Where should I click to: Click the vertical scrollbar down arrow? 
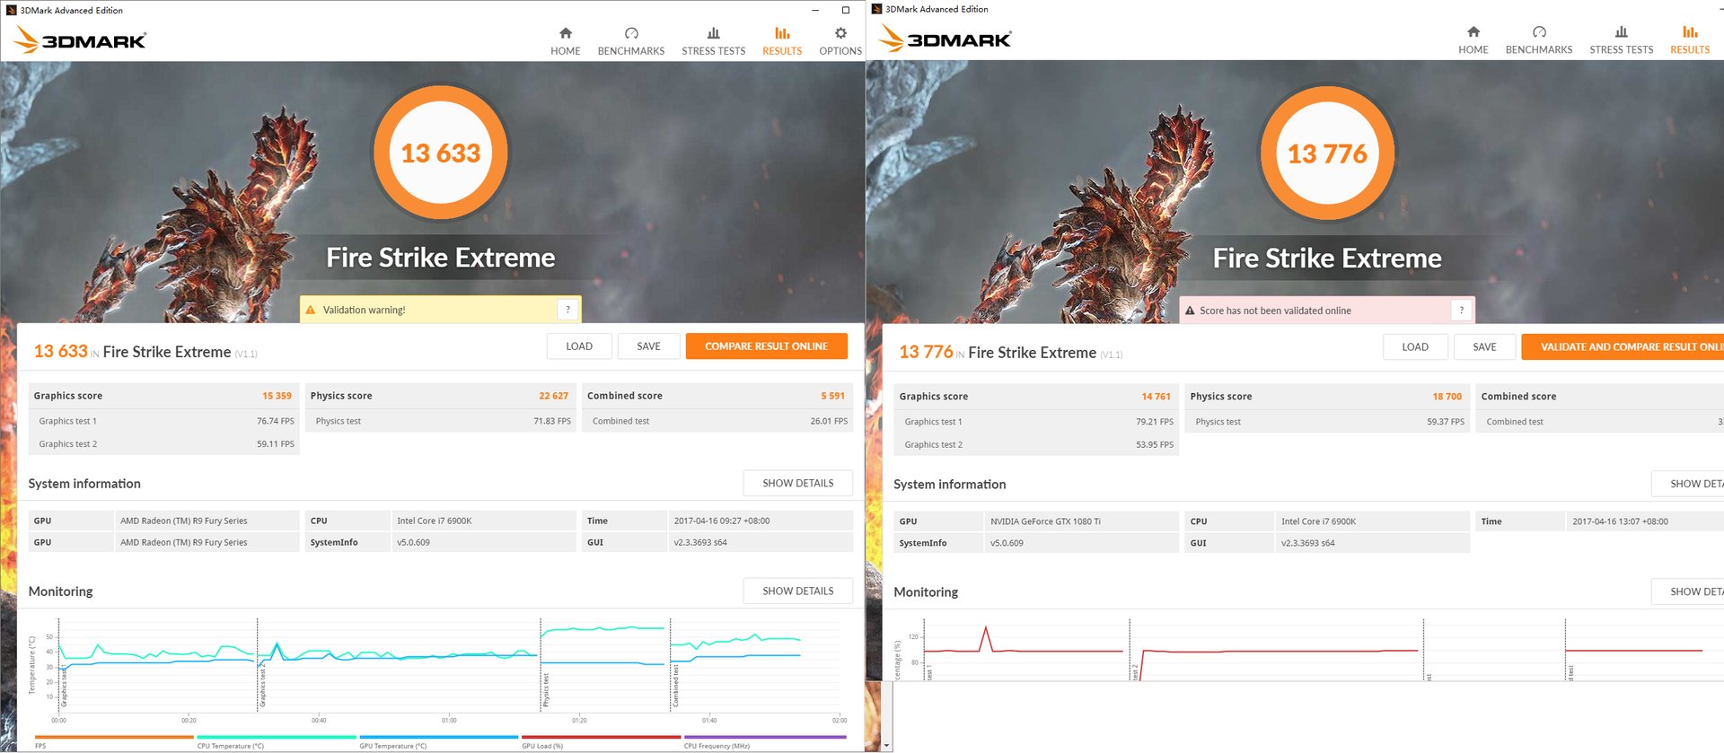pyautogui.click(x=887, y=746)
